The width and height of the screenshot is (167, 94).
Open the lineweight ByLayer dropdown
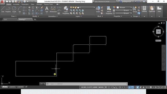pyautogui.click(x=123, y=10)
